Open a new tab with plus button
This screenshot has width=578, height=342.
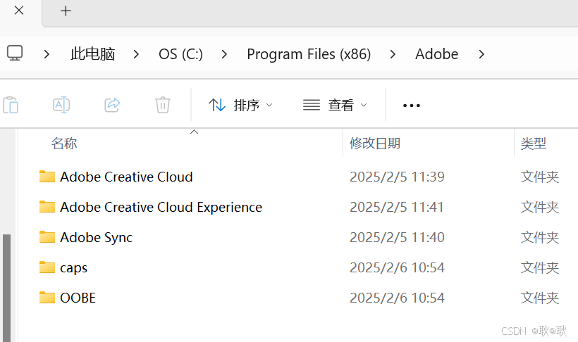coord(66,11)
